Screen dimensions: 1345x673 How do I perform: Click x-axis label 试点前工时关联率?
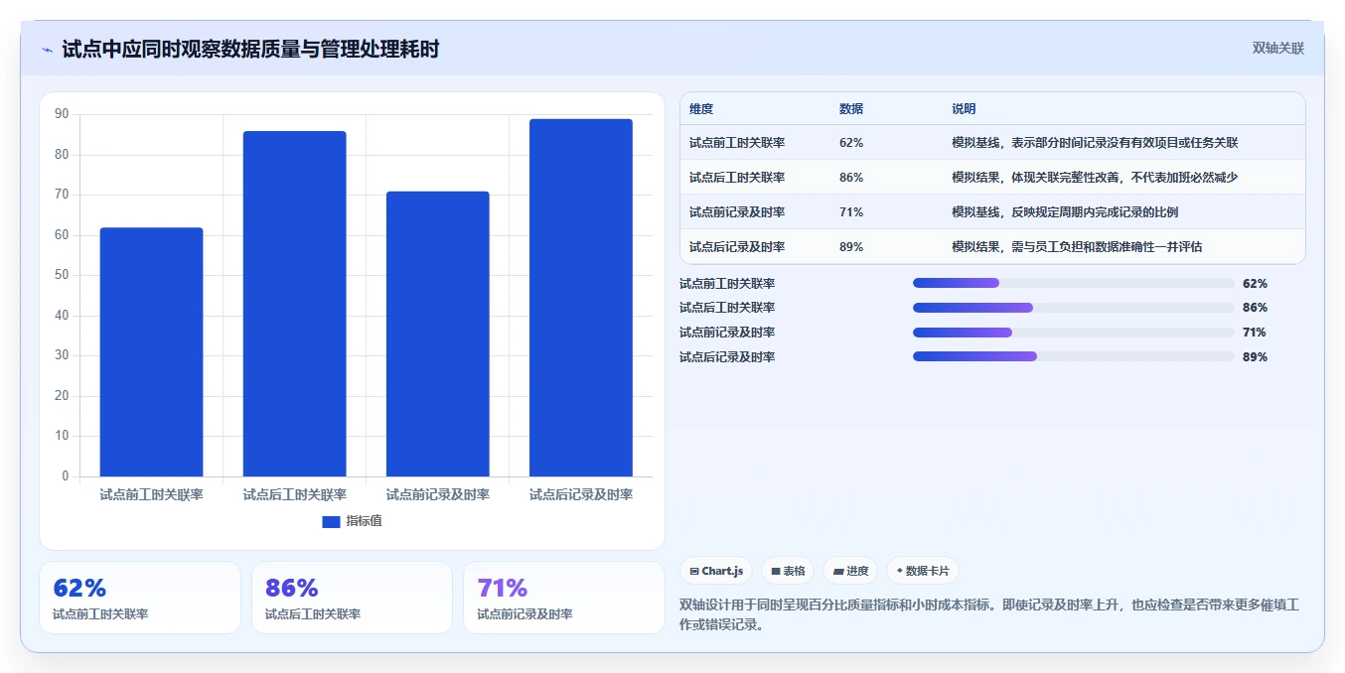[x=151, y=494]
